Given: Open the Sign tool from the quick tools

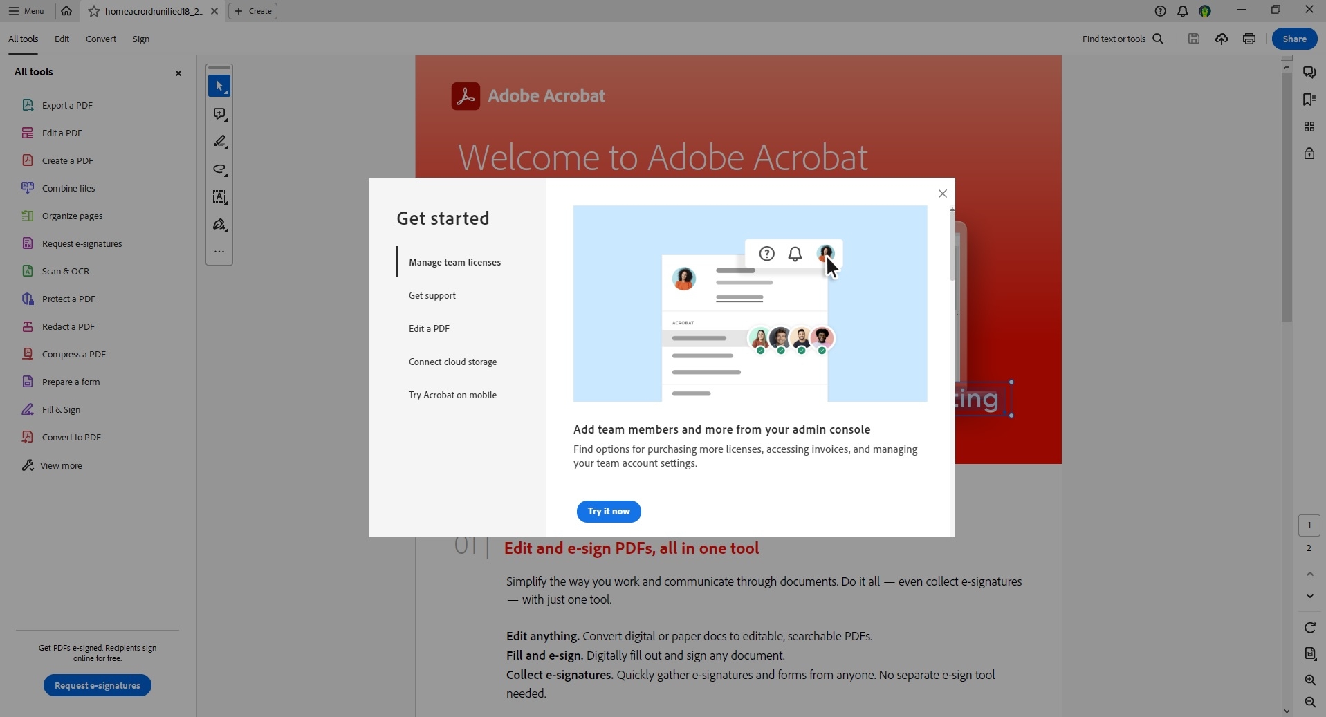Looking at the screenshot, I should point(219,225).
